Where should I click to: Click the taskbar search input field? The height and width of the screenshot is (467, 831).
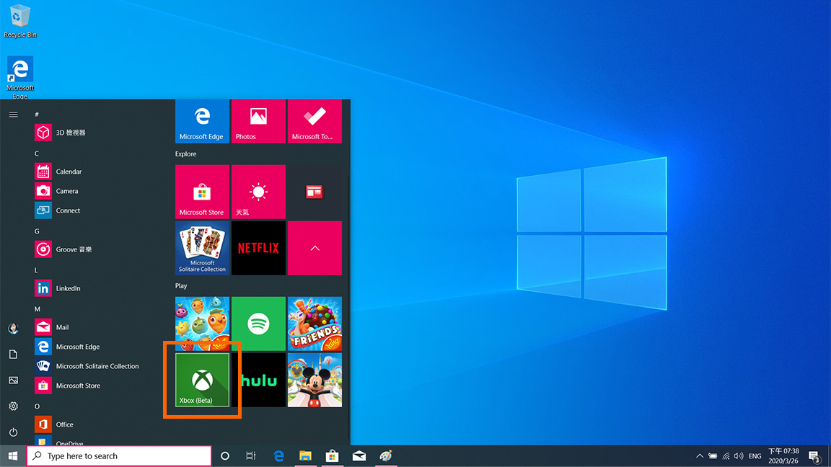[119, 456]
